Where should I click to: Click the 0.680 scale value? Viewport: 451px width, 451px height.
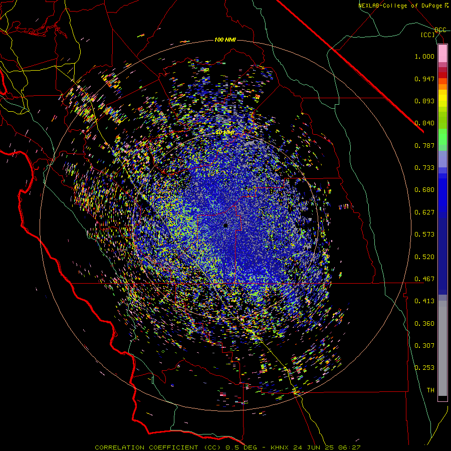coord(424,190)
